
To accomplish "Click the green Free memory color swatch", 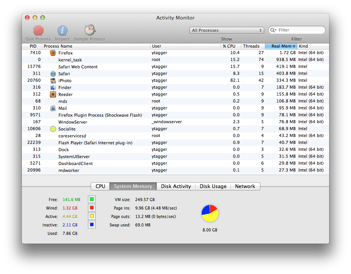I will (x=92, y=199).
